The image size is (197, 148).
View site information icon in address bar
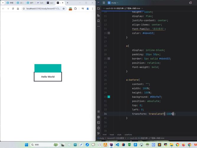point(24,9)
